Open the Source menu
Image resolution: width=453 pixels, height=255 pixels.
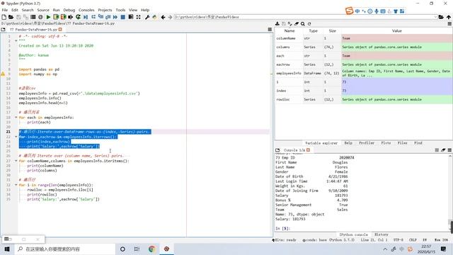click(43, 10)
